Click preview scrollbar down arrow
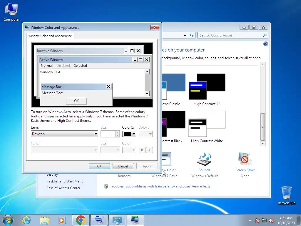301x226 pixels. point(147,94)
